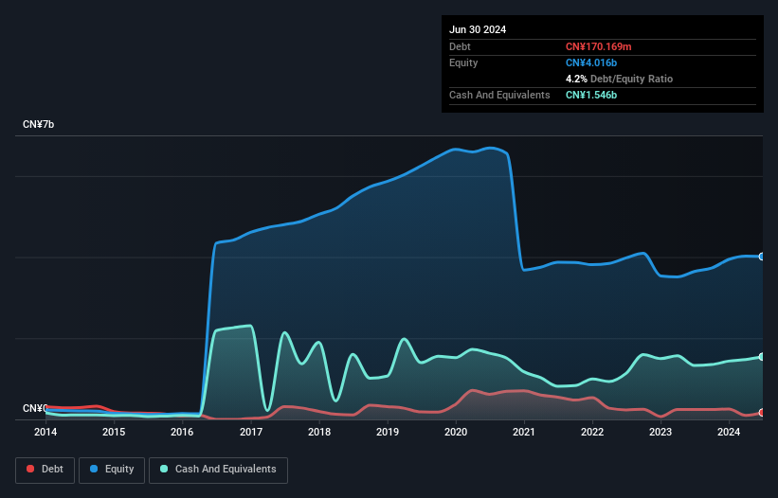Image resolution: width=778 pixels, height=498 pixels.
Task: Click the CN¥7b y-axis label
Action: (38, 124)
